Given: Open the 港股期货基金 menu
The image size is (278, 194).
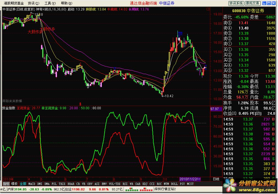Looking at the screenshot, I should click(x=13, y=3).
